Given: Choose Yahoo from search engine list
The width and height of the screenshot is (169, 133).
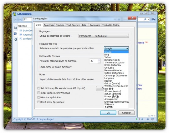Looking at the screenshot, I should click(x=116, y=57).
